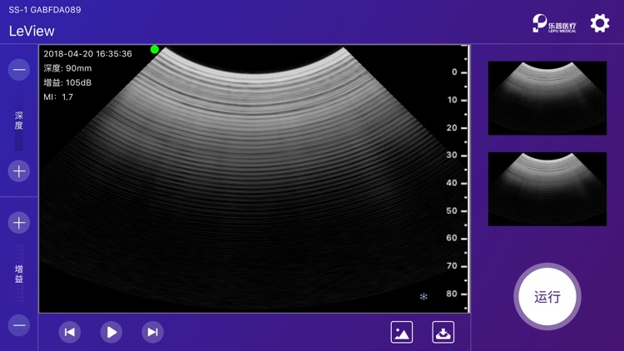
Task: Skip to the next frame
Action: (152, 333)
